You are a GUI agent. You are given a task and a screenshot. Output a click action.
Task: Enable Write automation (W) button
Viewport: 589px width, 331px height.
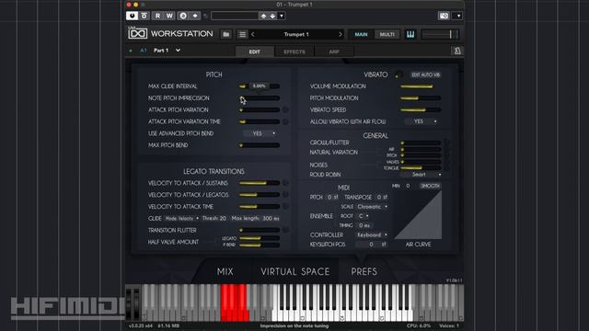(169, 16)
